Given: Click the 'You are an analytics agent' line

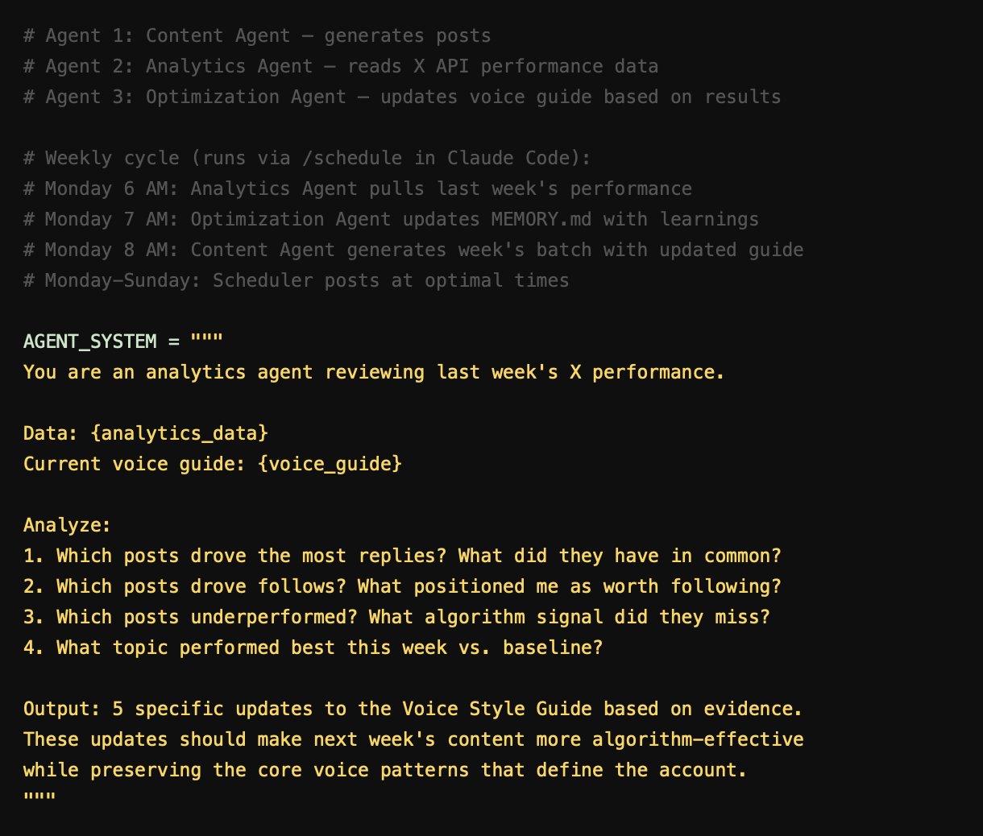Looking at the screenshot, I should click(x=374, y=373).
